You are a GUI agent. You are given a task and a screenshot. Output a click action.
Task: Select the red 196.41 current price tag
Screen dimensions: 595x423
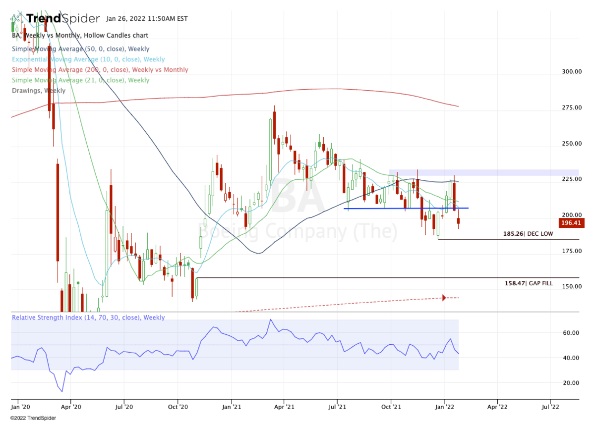(570, 223)
